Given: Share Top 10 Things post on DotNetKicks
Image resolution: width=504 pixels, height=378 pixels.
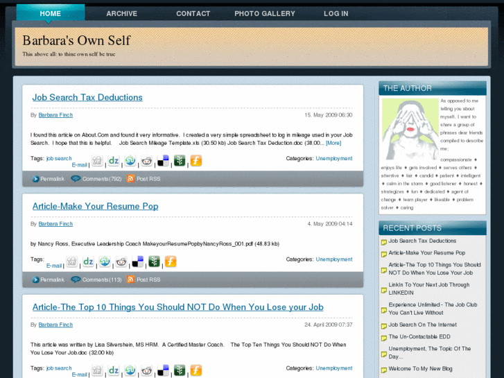Looking at the screenshot, I should [97, 370].
